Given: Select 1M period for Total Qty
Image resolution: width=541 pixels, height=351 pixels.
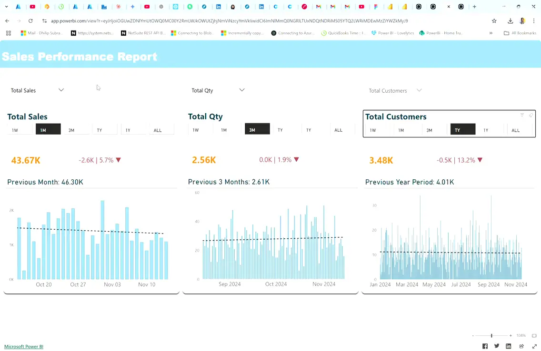Looking at the screenshot, I should click(x=229, y=130).
